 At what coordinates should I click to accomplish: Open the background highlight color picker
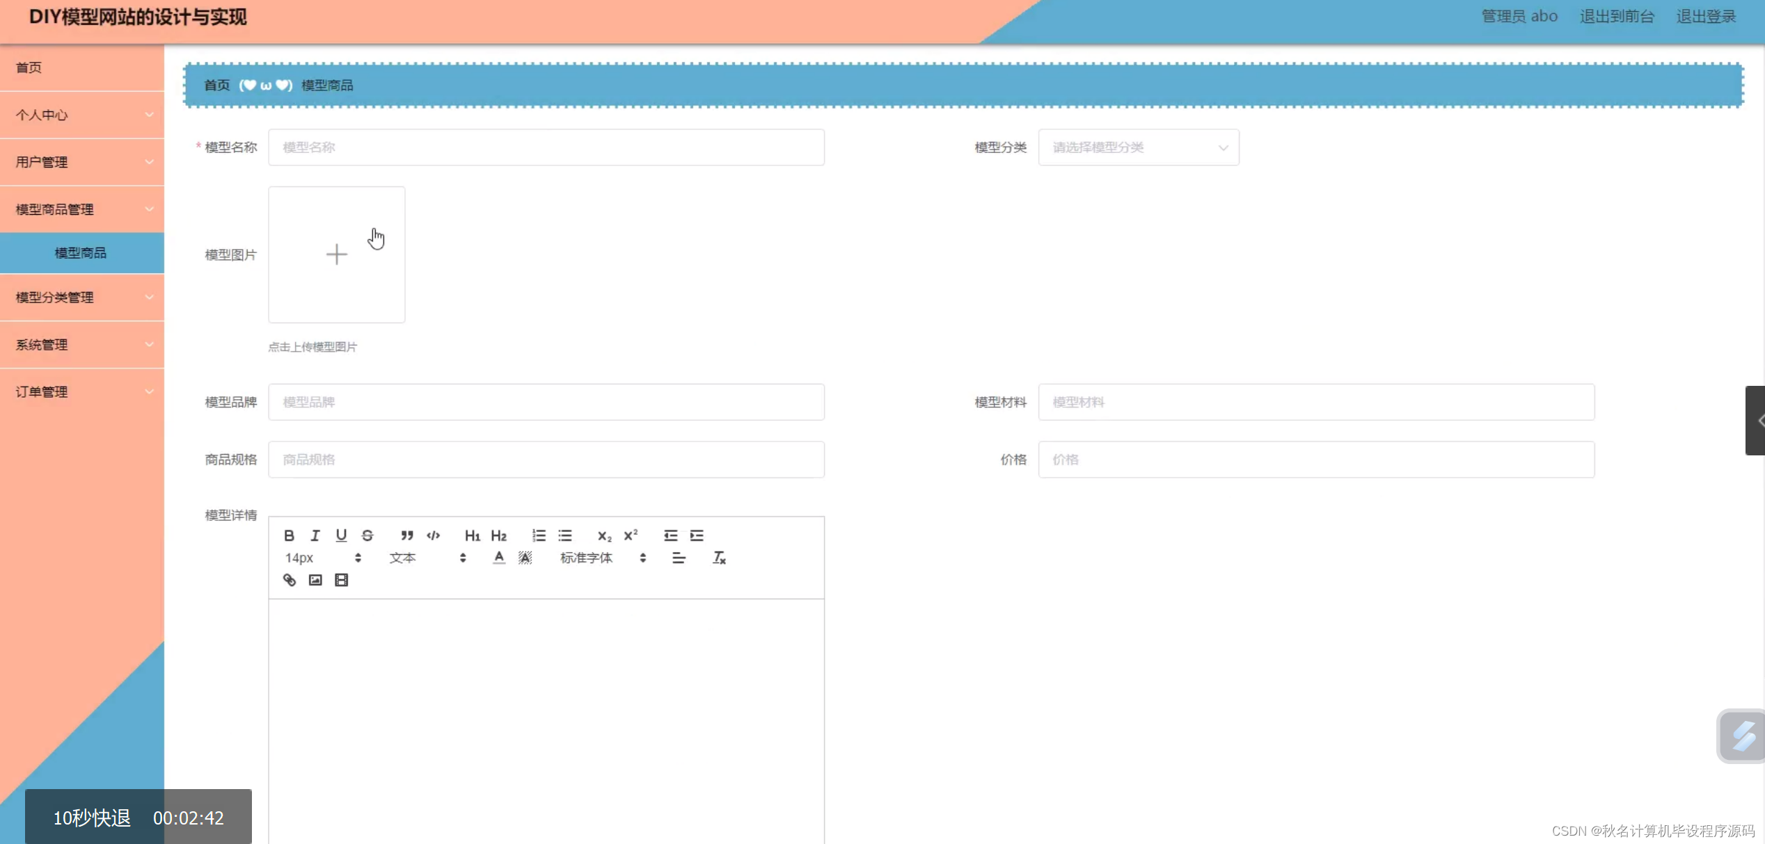(525, 558)
